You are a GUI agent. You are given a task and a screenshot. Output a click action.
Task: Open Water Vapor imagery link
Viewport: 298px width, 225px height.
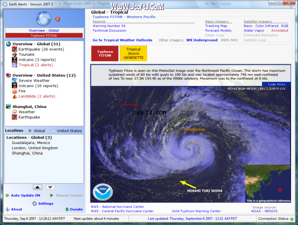coord(254,31)
